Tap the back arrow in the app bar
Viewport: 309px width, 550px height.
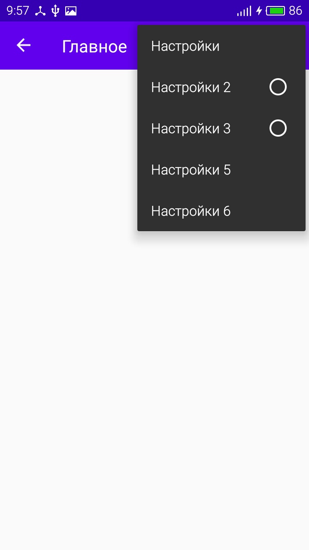click(x=24, y=45)
